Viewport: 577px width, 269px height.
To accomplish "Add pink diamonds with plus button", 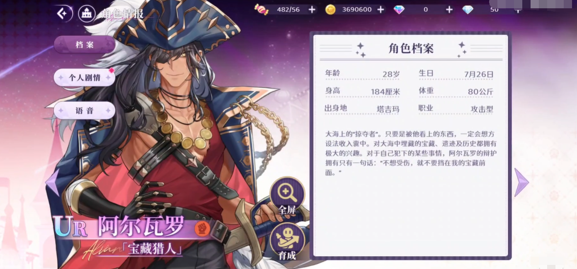I will (x=449, y=10).
